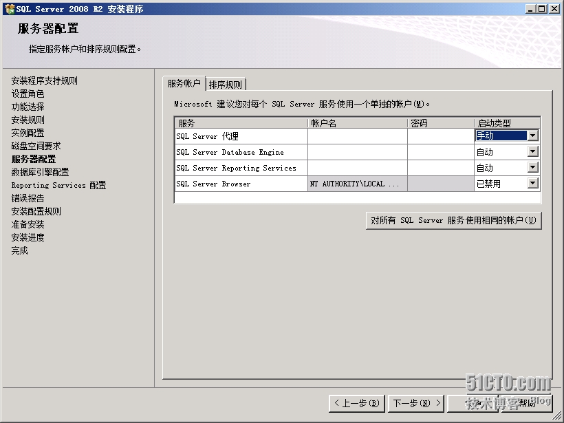Click 磁盘空间要求 step in sidebar
The width and height of the screenshot is (564, 423).
click(x=36, y=146)
